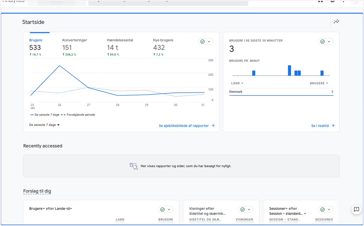Click the 208,2 % change under Konverteringer

point(69,55)
